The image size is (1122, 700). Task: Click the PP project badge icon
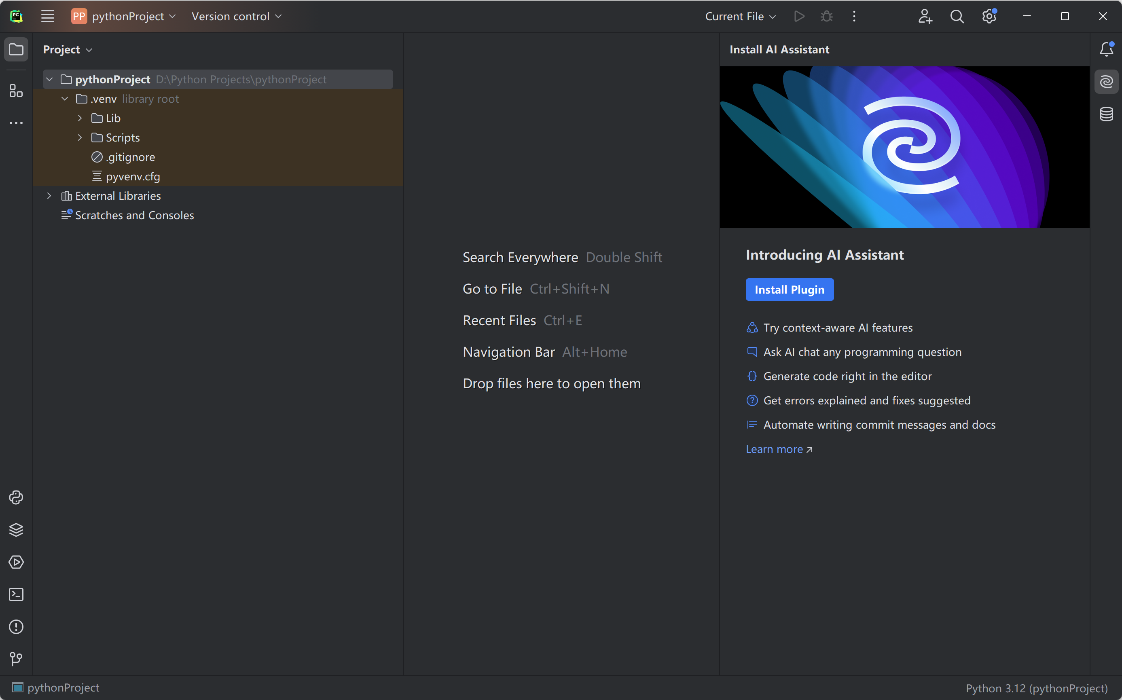click(79, 16)
